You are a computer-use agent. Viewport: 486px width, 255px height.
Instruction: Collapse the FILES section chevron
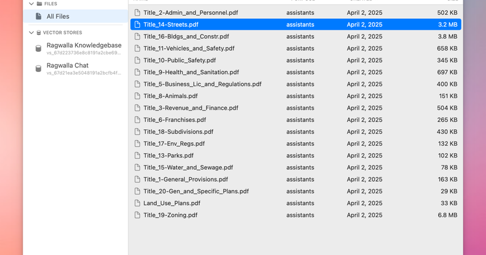[x=31, y=4]
